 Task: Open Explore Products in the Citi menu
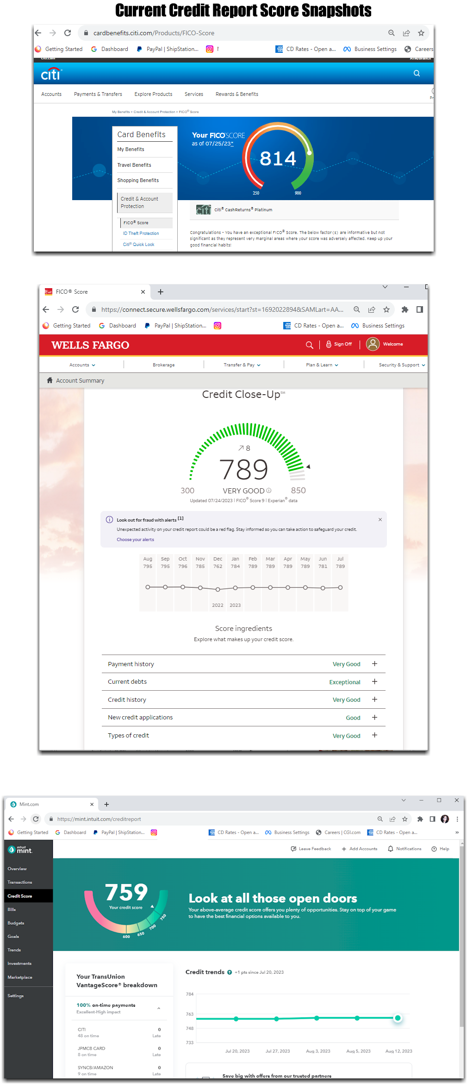click(153, 94)
